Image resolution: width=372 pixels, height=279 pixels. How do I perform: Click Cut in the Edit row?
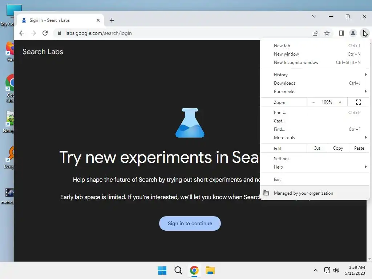[x=317, y=148]
